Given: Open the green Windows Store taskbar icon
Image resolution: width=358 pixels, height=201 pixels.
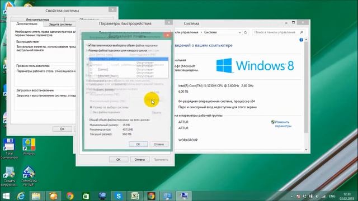Looking at the screenshot, I should (86, 196).
